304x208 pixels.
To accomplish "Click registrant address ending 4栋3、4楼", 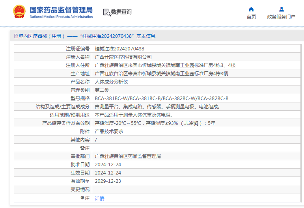I will coord(165,65).
